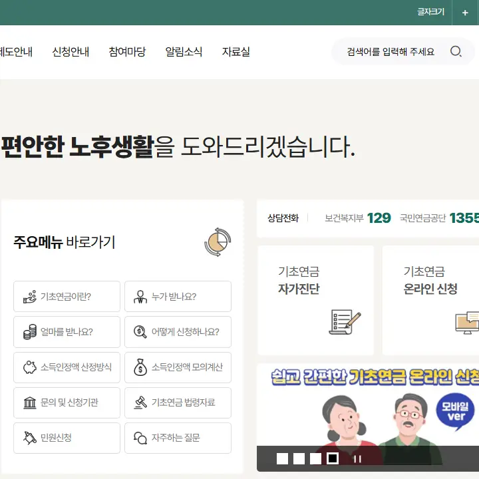
Task: Click the money bag icon beside 소득인정액 모의계산
Action: [140, 367]
